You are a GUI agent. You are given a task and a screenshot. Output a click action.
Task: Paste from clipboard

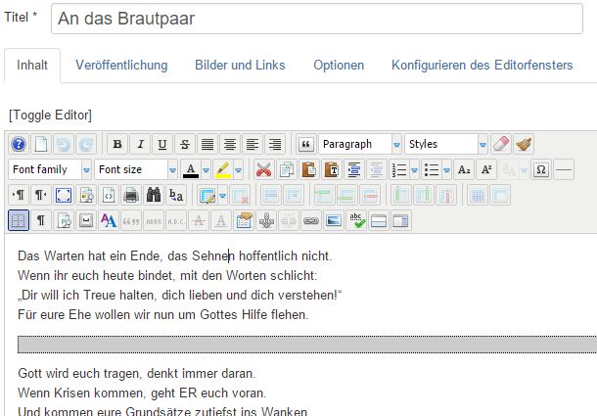tap(309, 169)
